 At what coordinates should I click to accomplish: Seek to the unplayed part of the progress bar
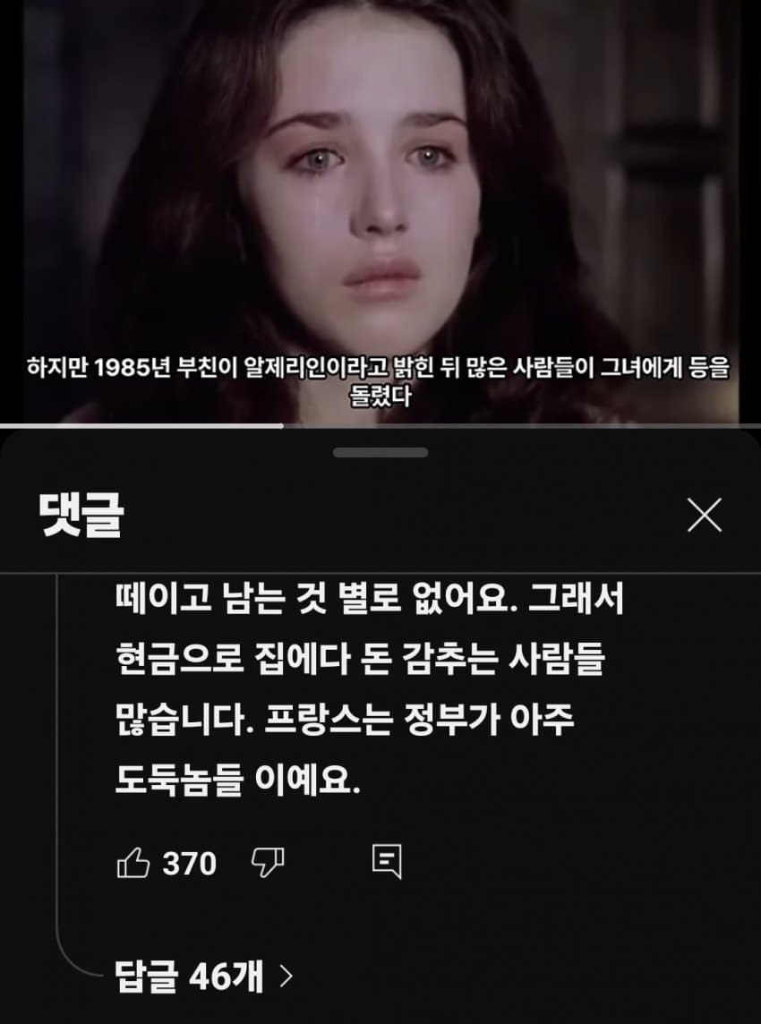pos(521,426)
